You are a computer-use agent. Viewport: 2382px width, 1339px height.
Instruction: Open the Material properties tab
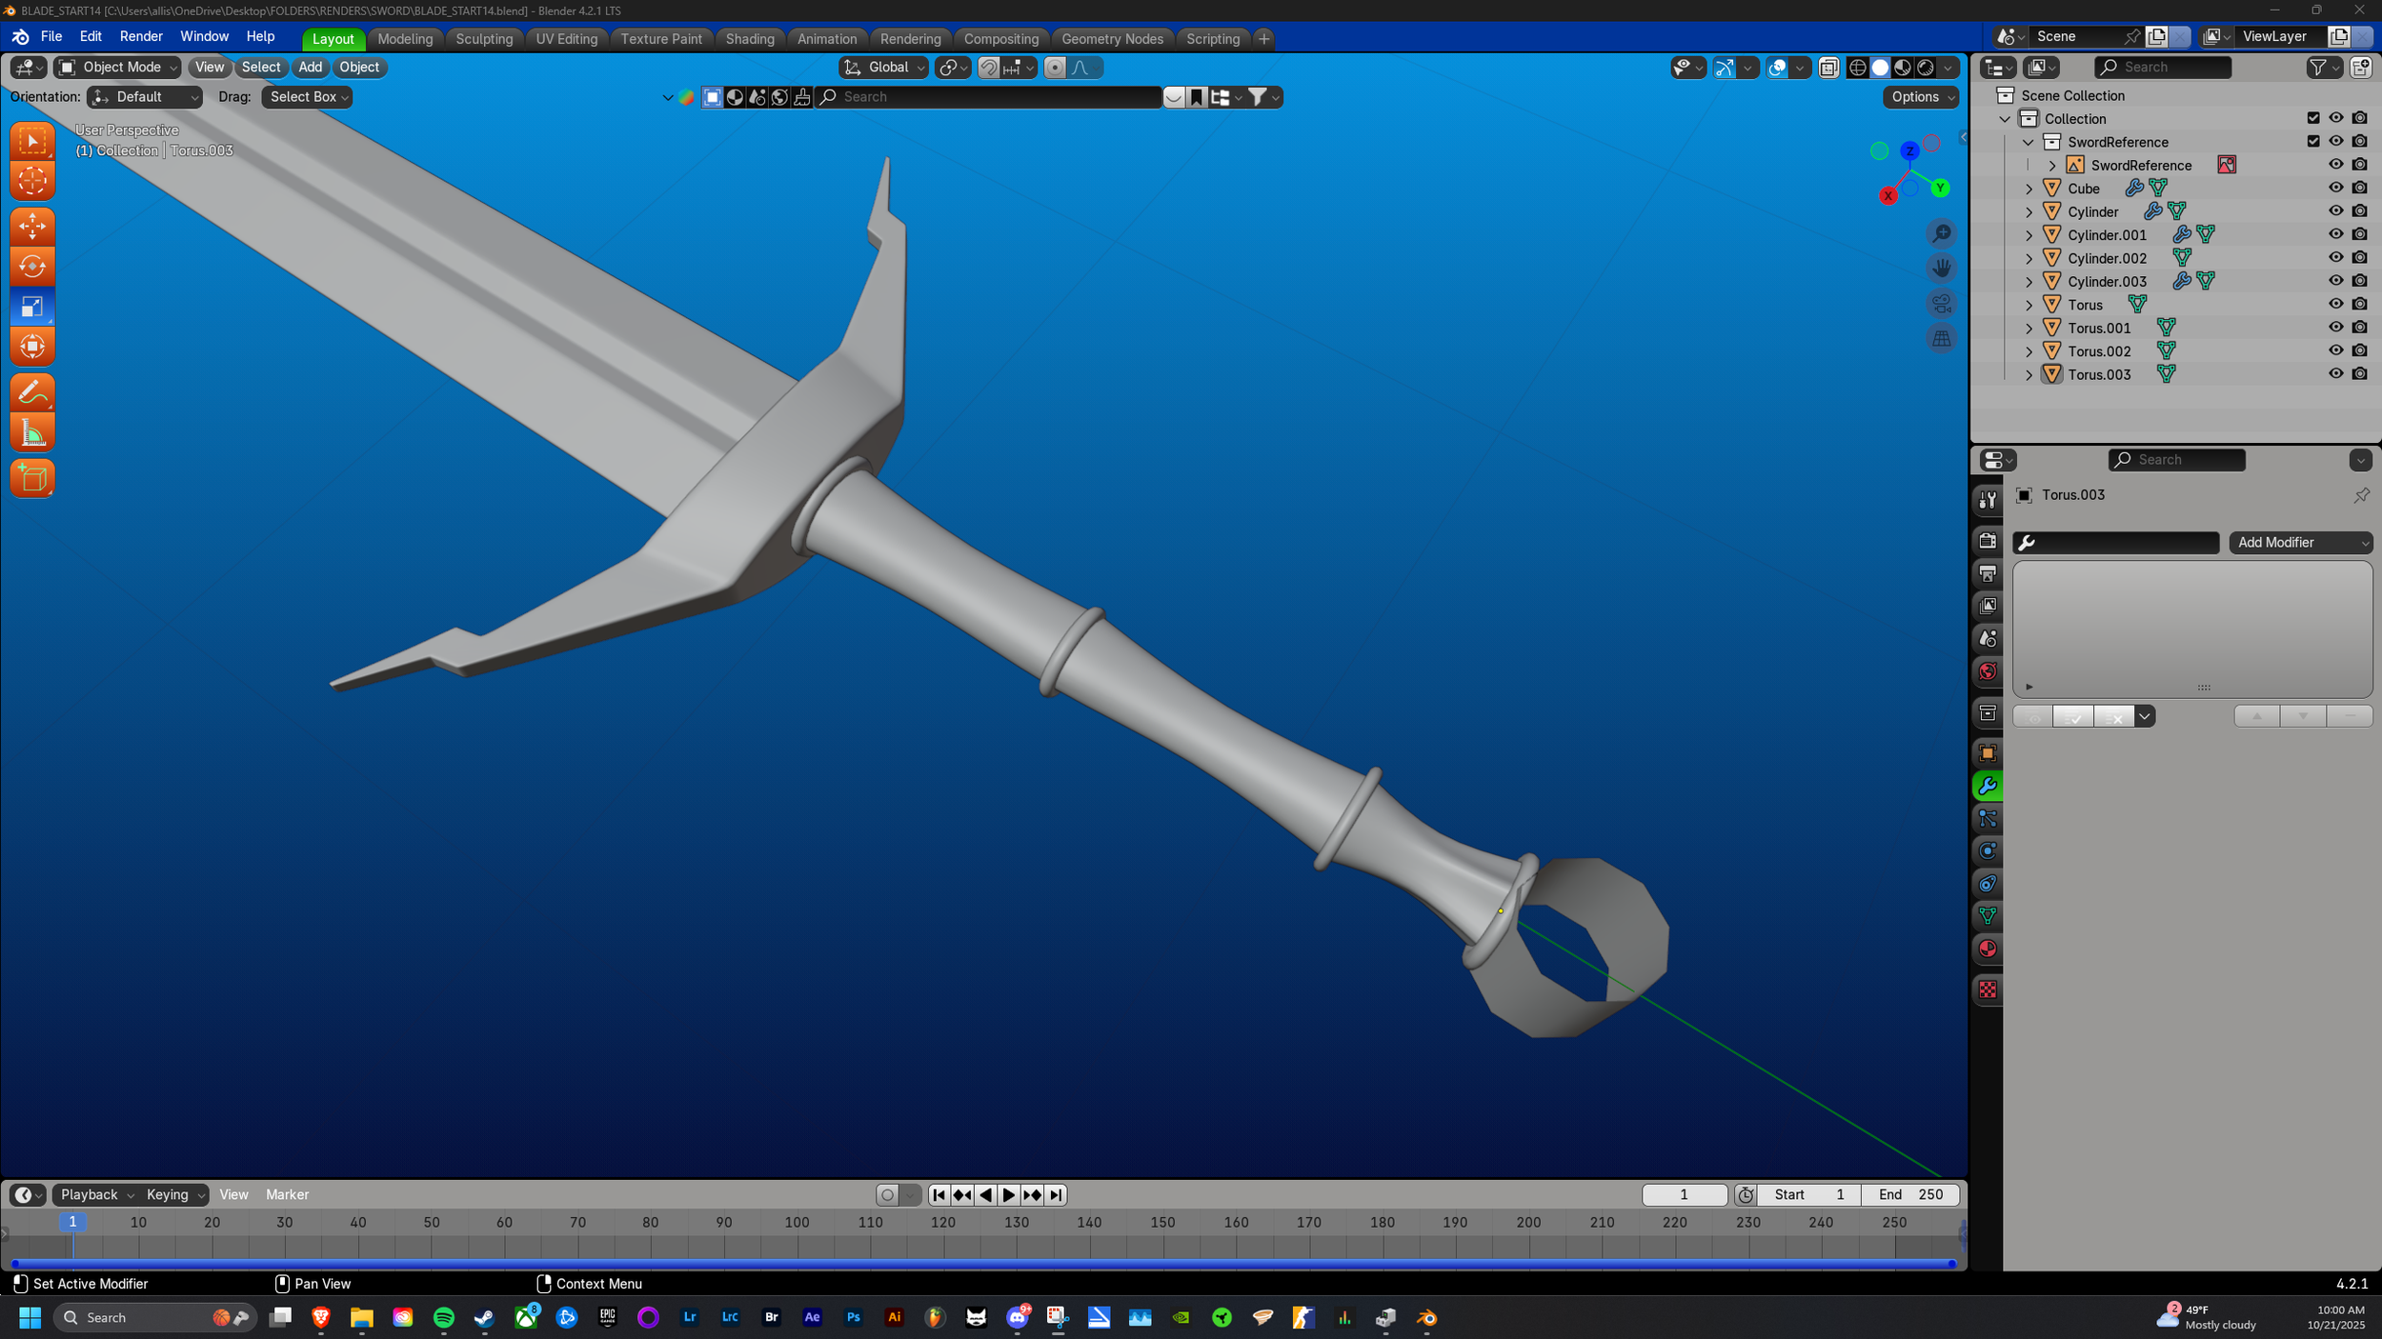pyautogui.click(x=1988, y=949)
